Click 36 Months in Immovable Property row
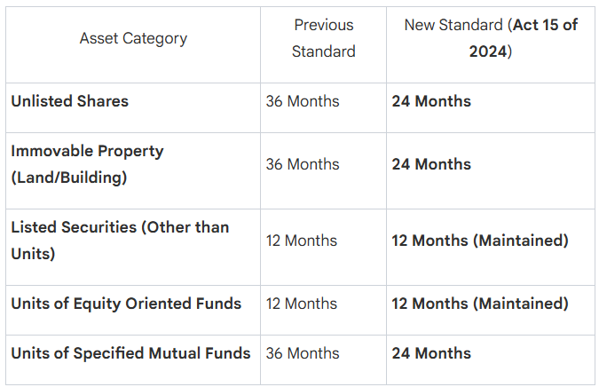Viewport: 599px width, 387px height. pos(302,164)
